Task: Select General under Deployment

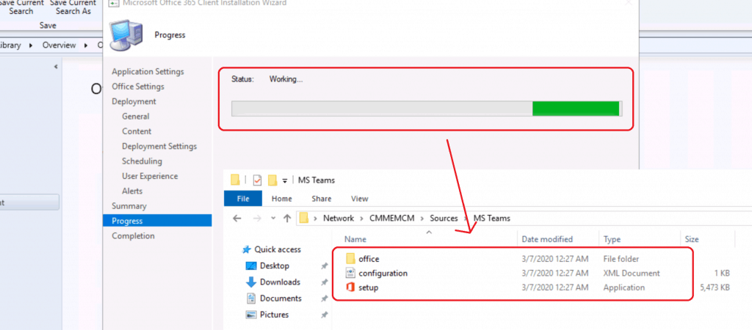Action: click(x=136, y=117)
